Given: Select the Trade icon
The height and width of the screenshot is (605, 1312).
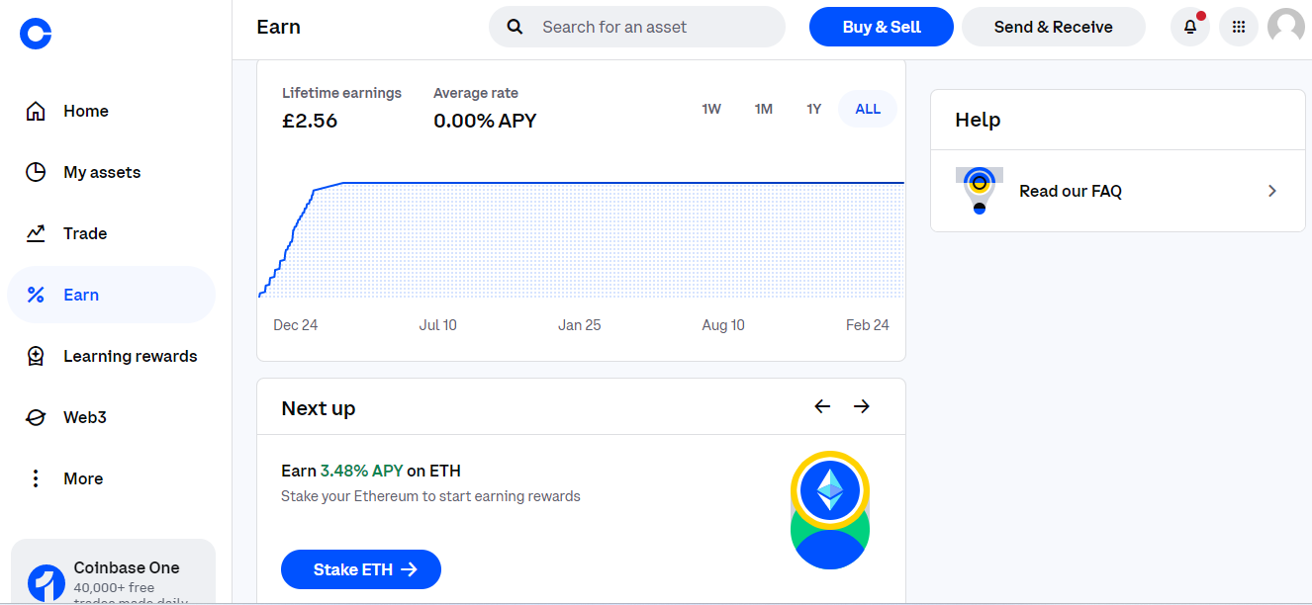Looking at the screenshot, I should click(x=36, y=233).
